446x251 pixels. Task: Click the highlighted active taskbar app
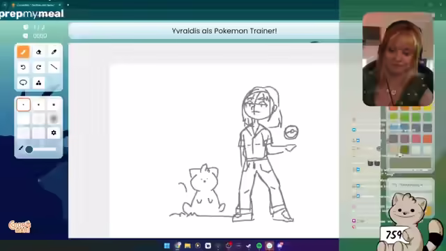click(269, 245)
